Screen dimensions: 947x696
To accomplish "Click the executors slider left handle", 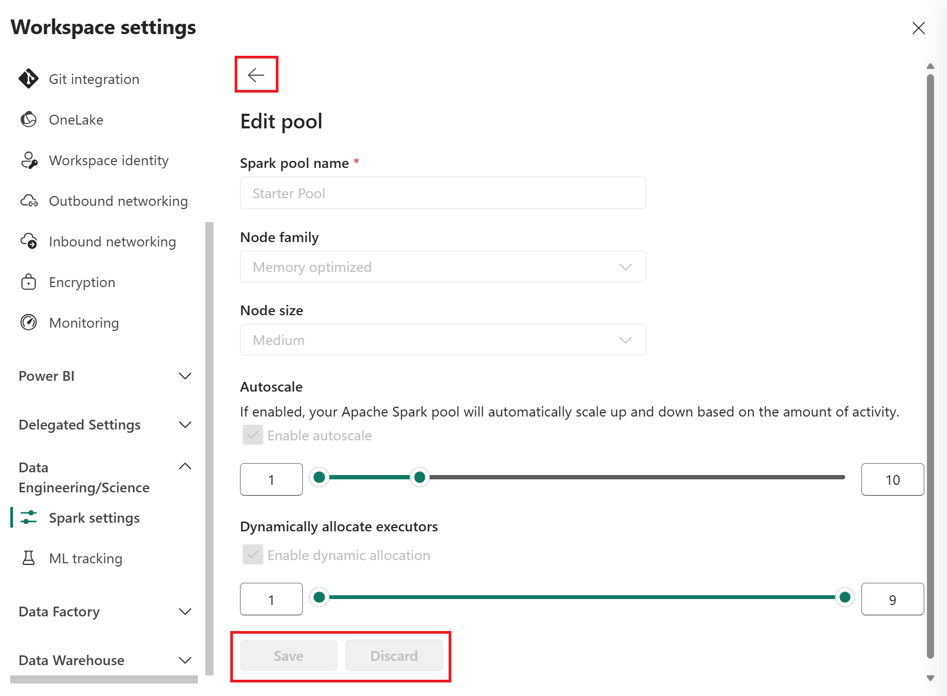I will 319,597.
